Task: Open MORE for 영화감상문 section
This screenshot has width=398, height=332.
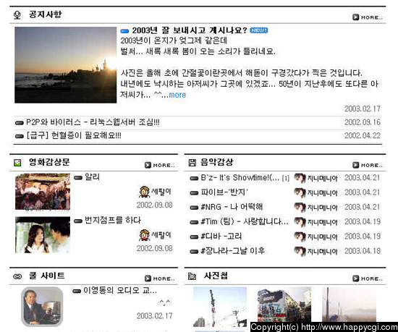Action: pos(160,165)
